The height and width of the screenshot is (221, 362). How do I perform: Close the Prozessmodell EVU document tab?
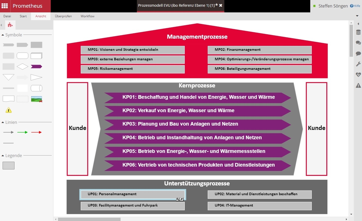tap(221, 5)
